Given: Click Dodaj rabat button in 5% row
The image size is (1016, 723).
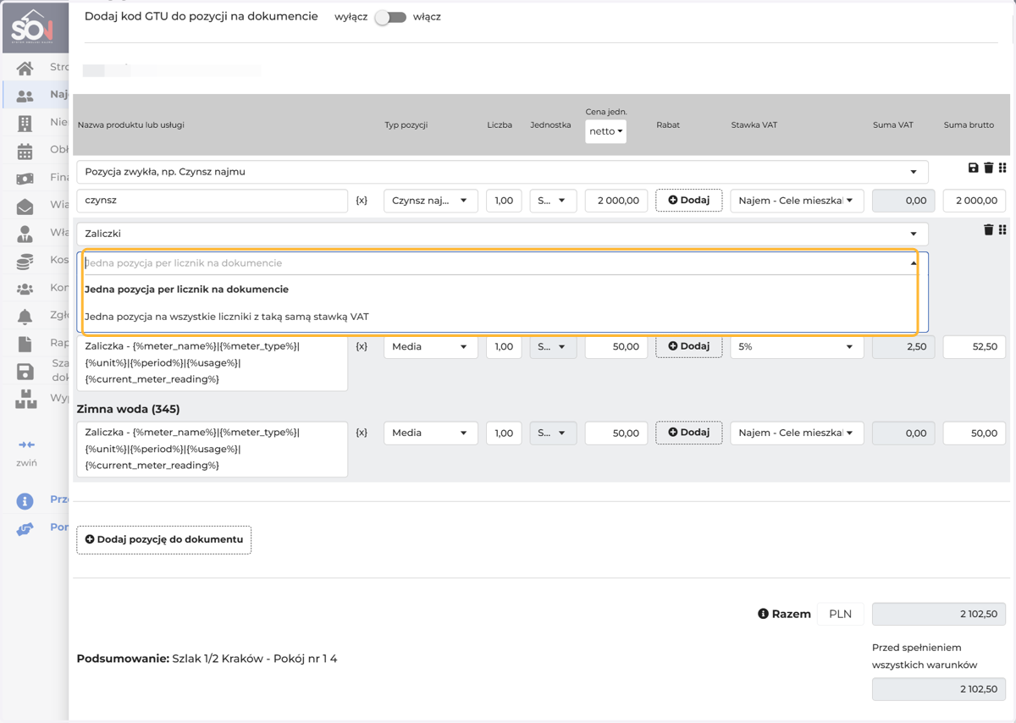Looking at the screenshot, I should point(689,346).
